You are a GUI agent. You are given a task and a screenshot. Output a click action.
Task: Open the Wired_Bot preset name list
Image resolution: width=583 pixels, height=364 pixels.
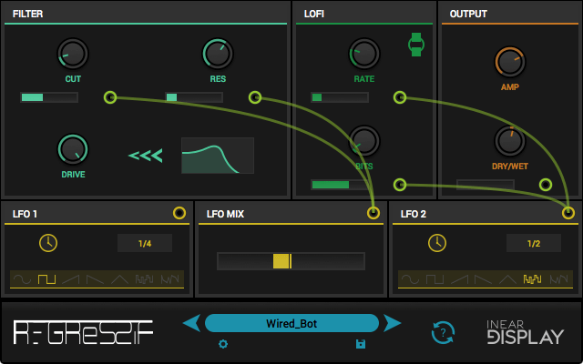(291, 323)
